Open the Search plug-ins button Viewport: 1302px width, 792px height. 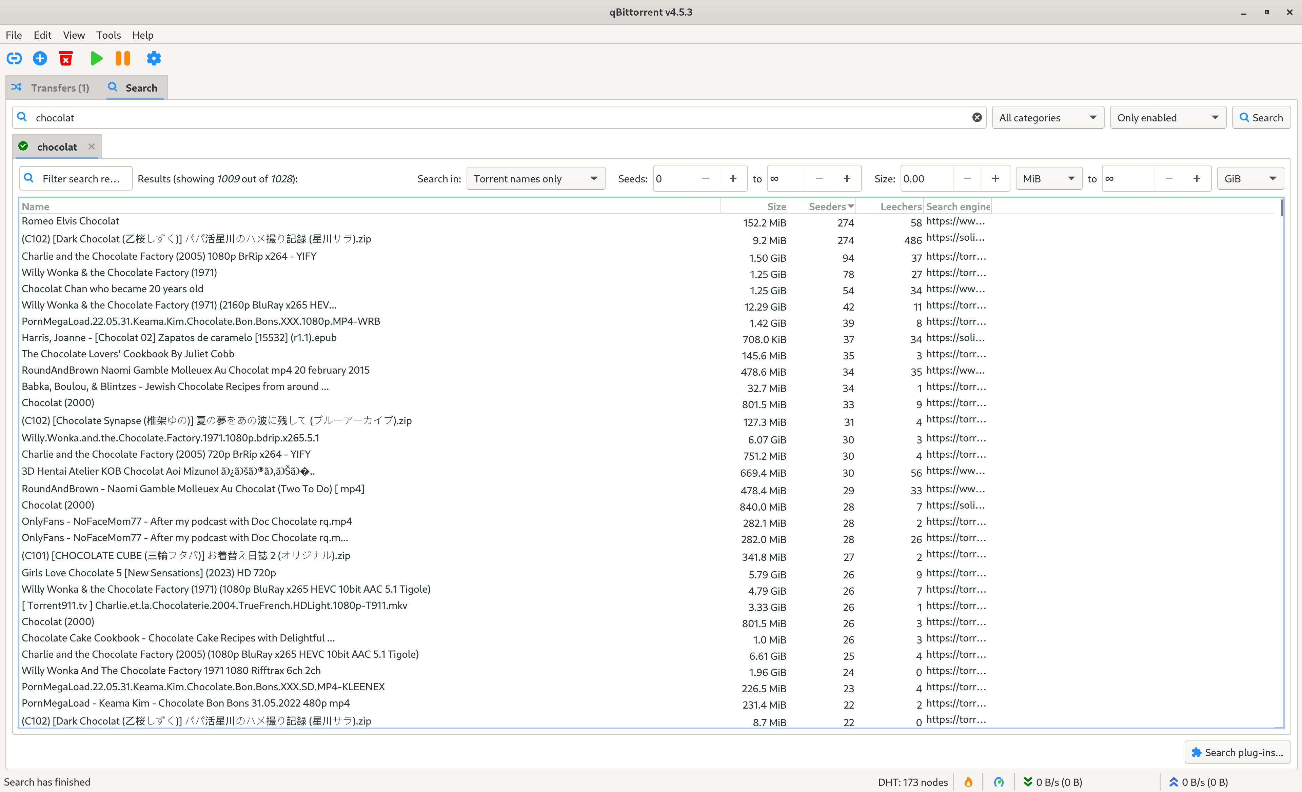(x=1237, y=752)
